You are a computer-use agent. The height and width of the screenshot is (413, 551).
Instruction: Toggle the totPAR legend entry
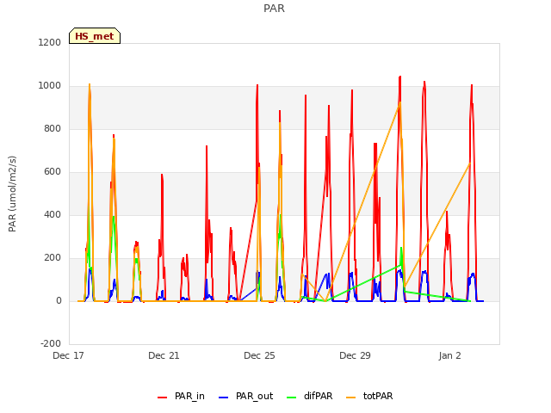coord(369,396)
